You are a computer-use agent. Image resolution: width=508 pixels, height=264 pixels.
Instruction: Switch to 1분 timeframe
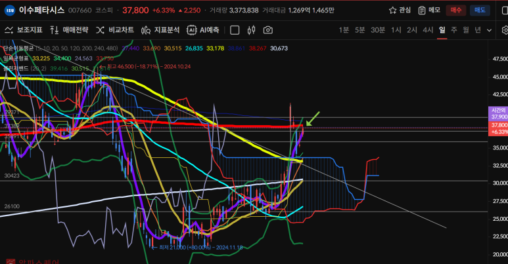344,30
